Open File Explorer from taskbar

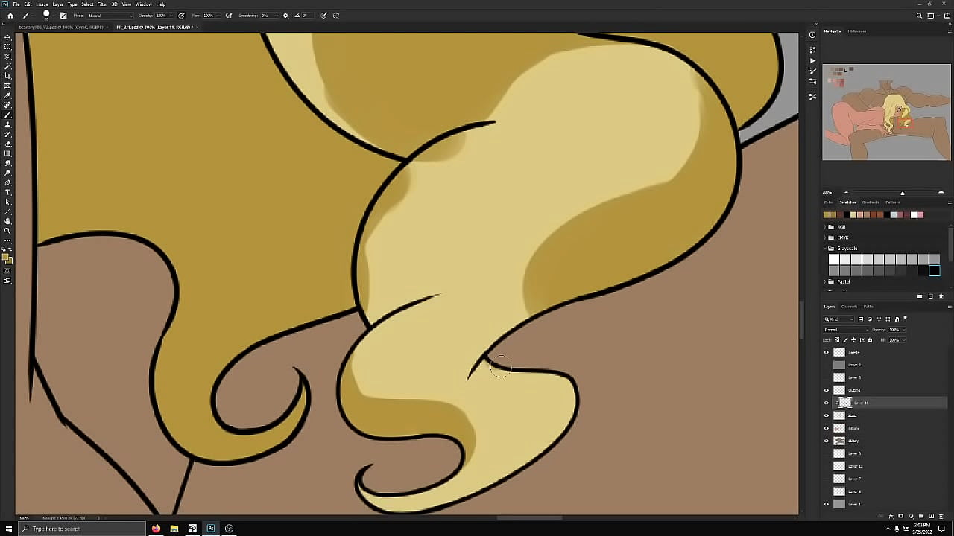(x=174, y=529)
